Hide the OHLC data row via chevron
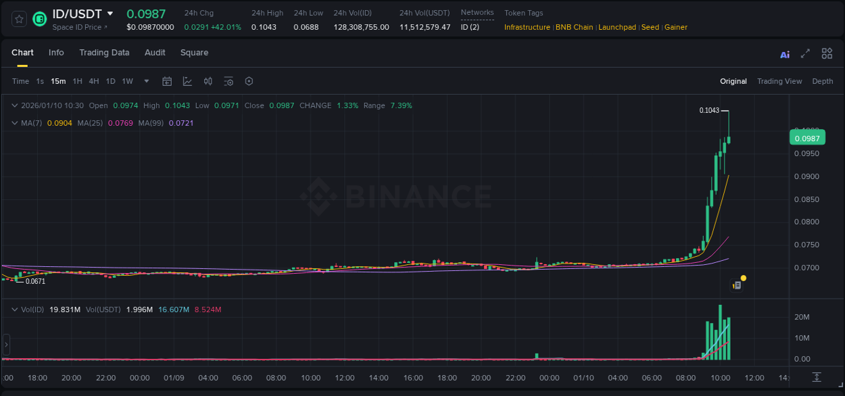This screenshot has width=845, height=396. [15, 105]
